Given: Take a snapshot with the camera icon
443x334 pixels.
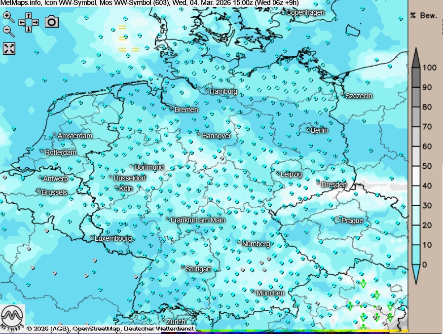Looking at the screenshot, I should (52, 21).
